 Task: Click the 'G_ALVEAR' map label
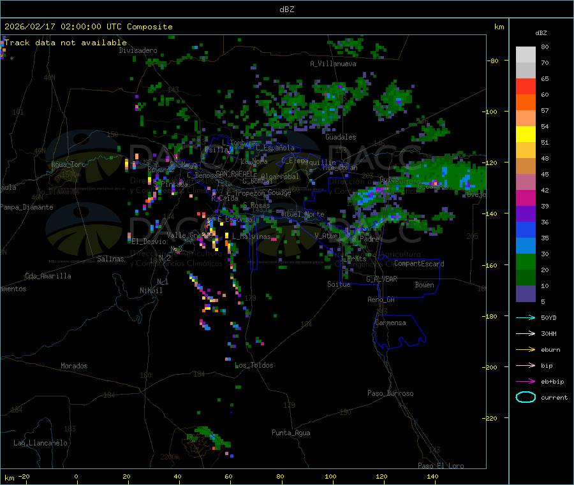click(x=381, y=279)
